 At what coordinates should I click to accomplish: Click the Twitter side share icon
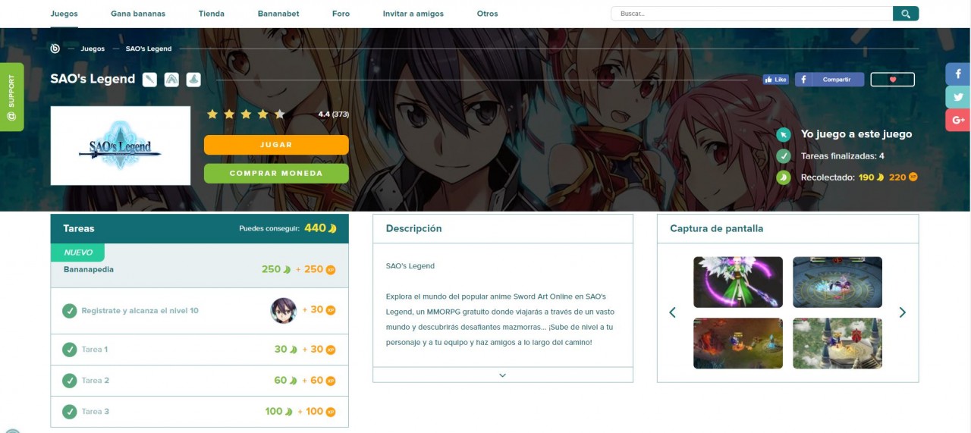coord(958,97)
